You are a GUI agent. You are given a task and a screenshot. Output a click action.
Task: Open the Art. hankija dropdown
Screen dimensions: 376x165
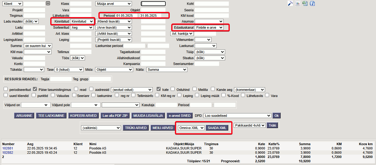point(182,34)
